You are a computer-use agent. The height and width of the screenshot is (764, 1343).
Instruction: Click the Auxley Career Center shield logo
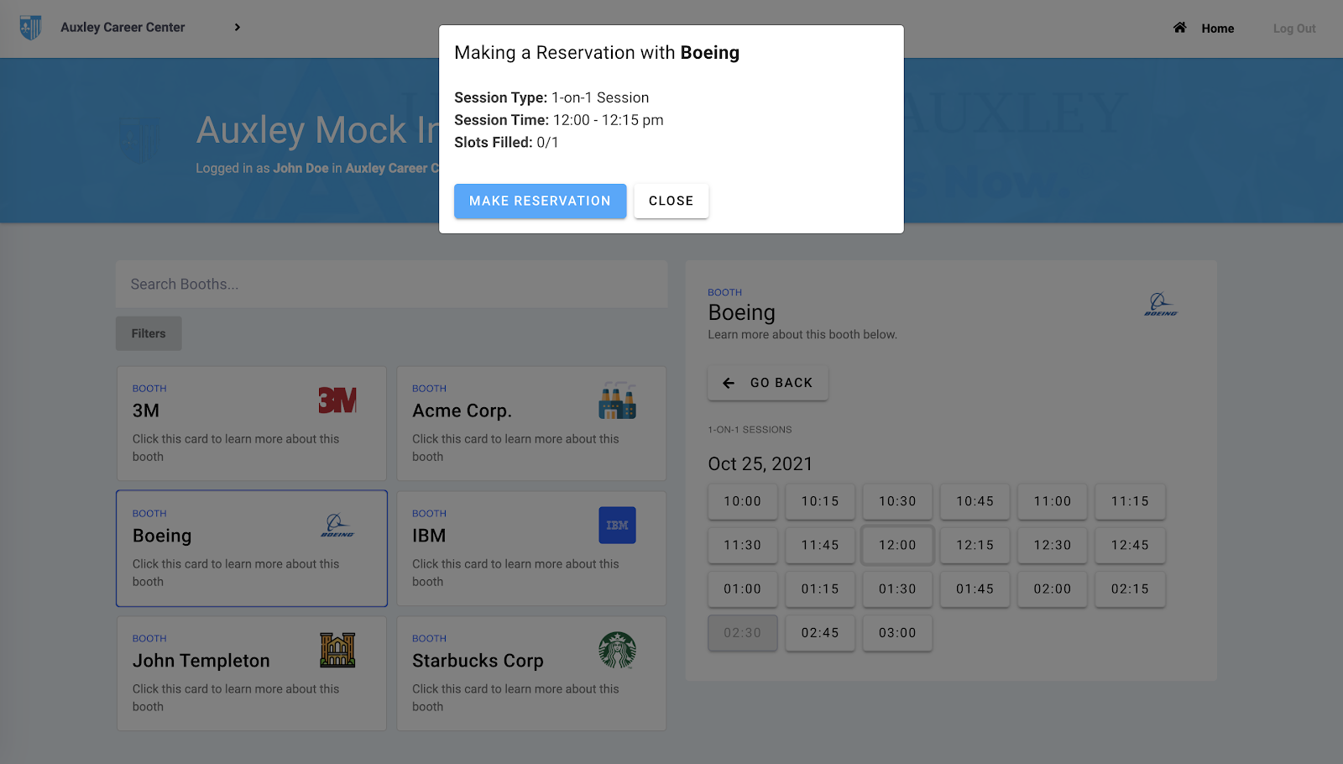tap(30, 28)
